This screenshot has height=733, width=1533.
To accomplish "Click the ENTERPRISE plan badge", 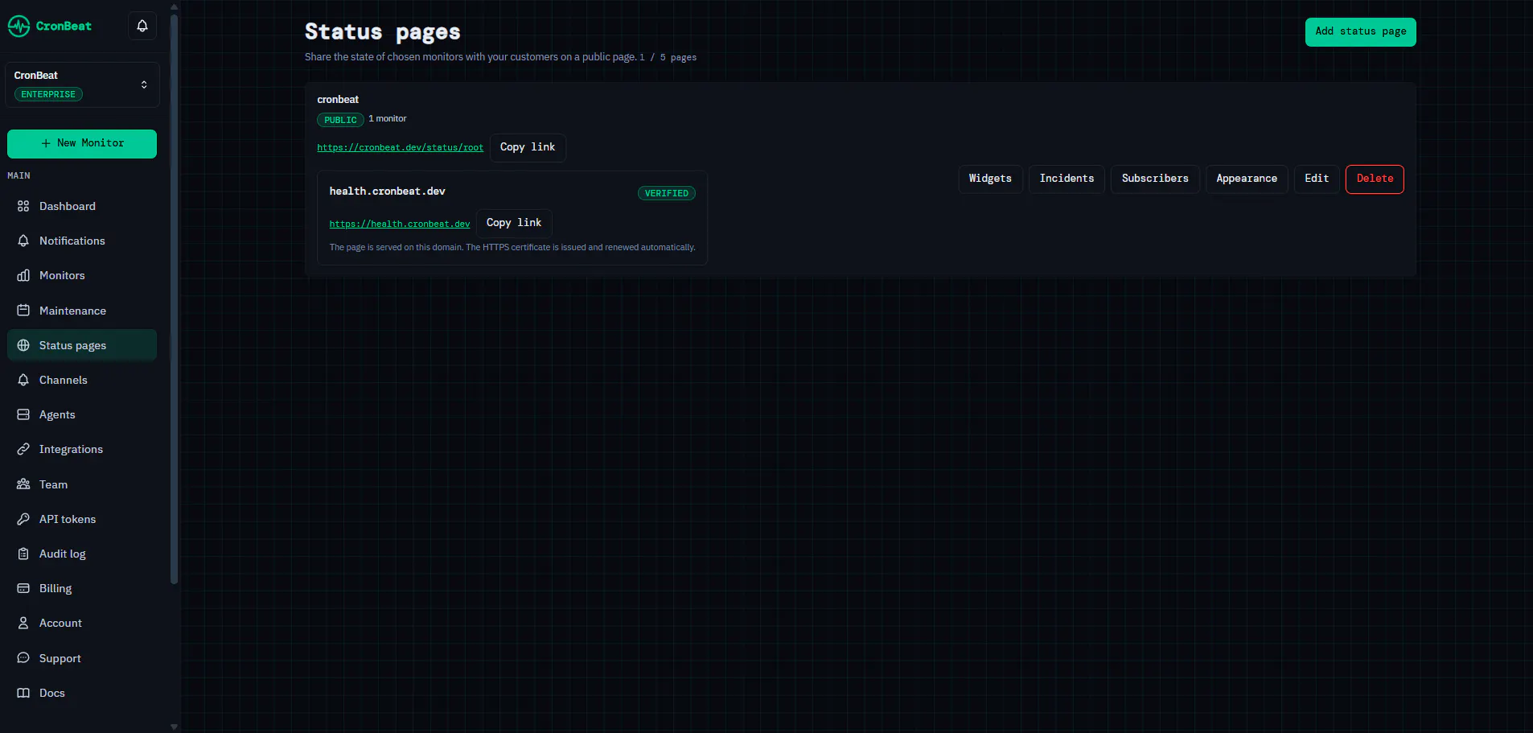I will (48, 94).
